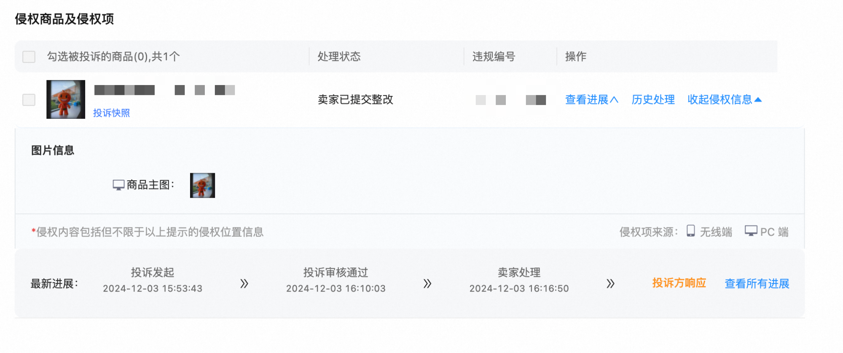Click the 处理状态 column header
This screenshot has width=843, height=353.
pyautogui.click(x=339, y=56)
